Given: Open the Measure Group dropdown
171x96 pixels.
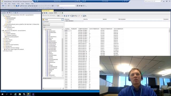Looking at the screenshot, I should (53, 27).
